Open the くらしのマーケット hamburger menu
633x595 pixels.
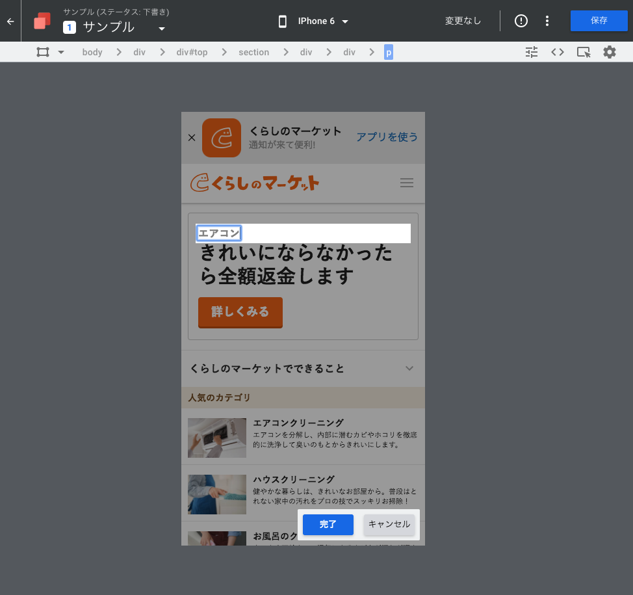[x=407, y=183]
